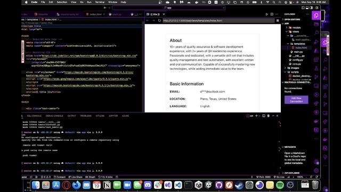This screenshot has width=341, height=192.
Task: Open Zoom from the dock
Action: click(x=127, y=185)
